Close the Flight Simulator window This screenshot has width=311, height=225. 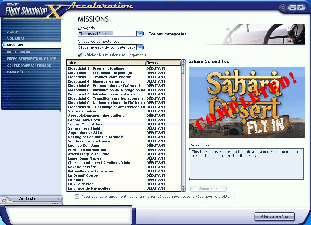tap(301, 7)
